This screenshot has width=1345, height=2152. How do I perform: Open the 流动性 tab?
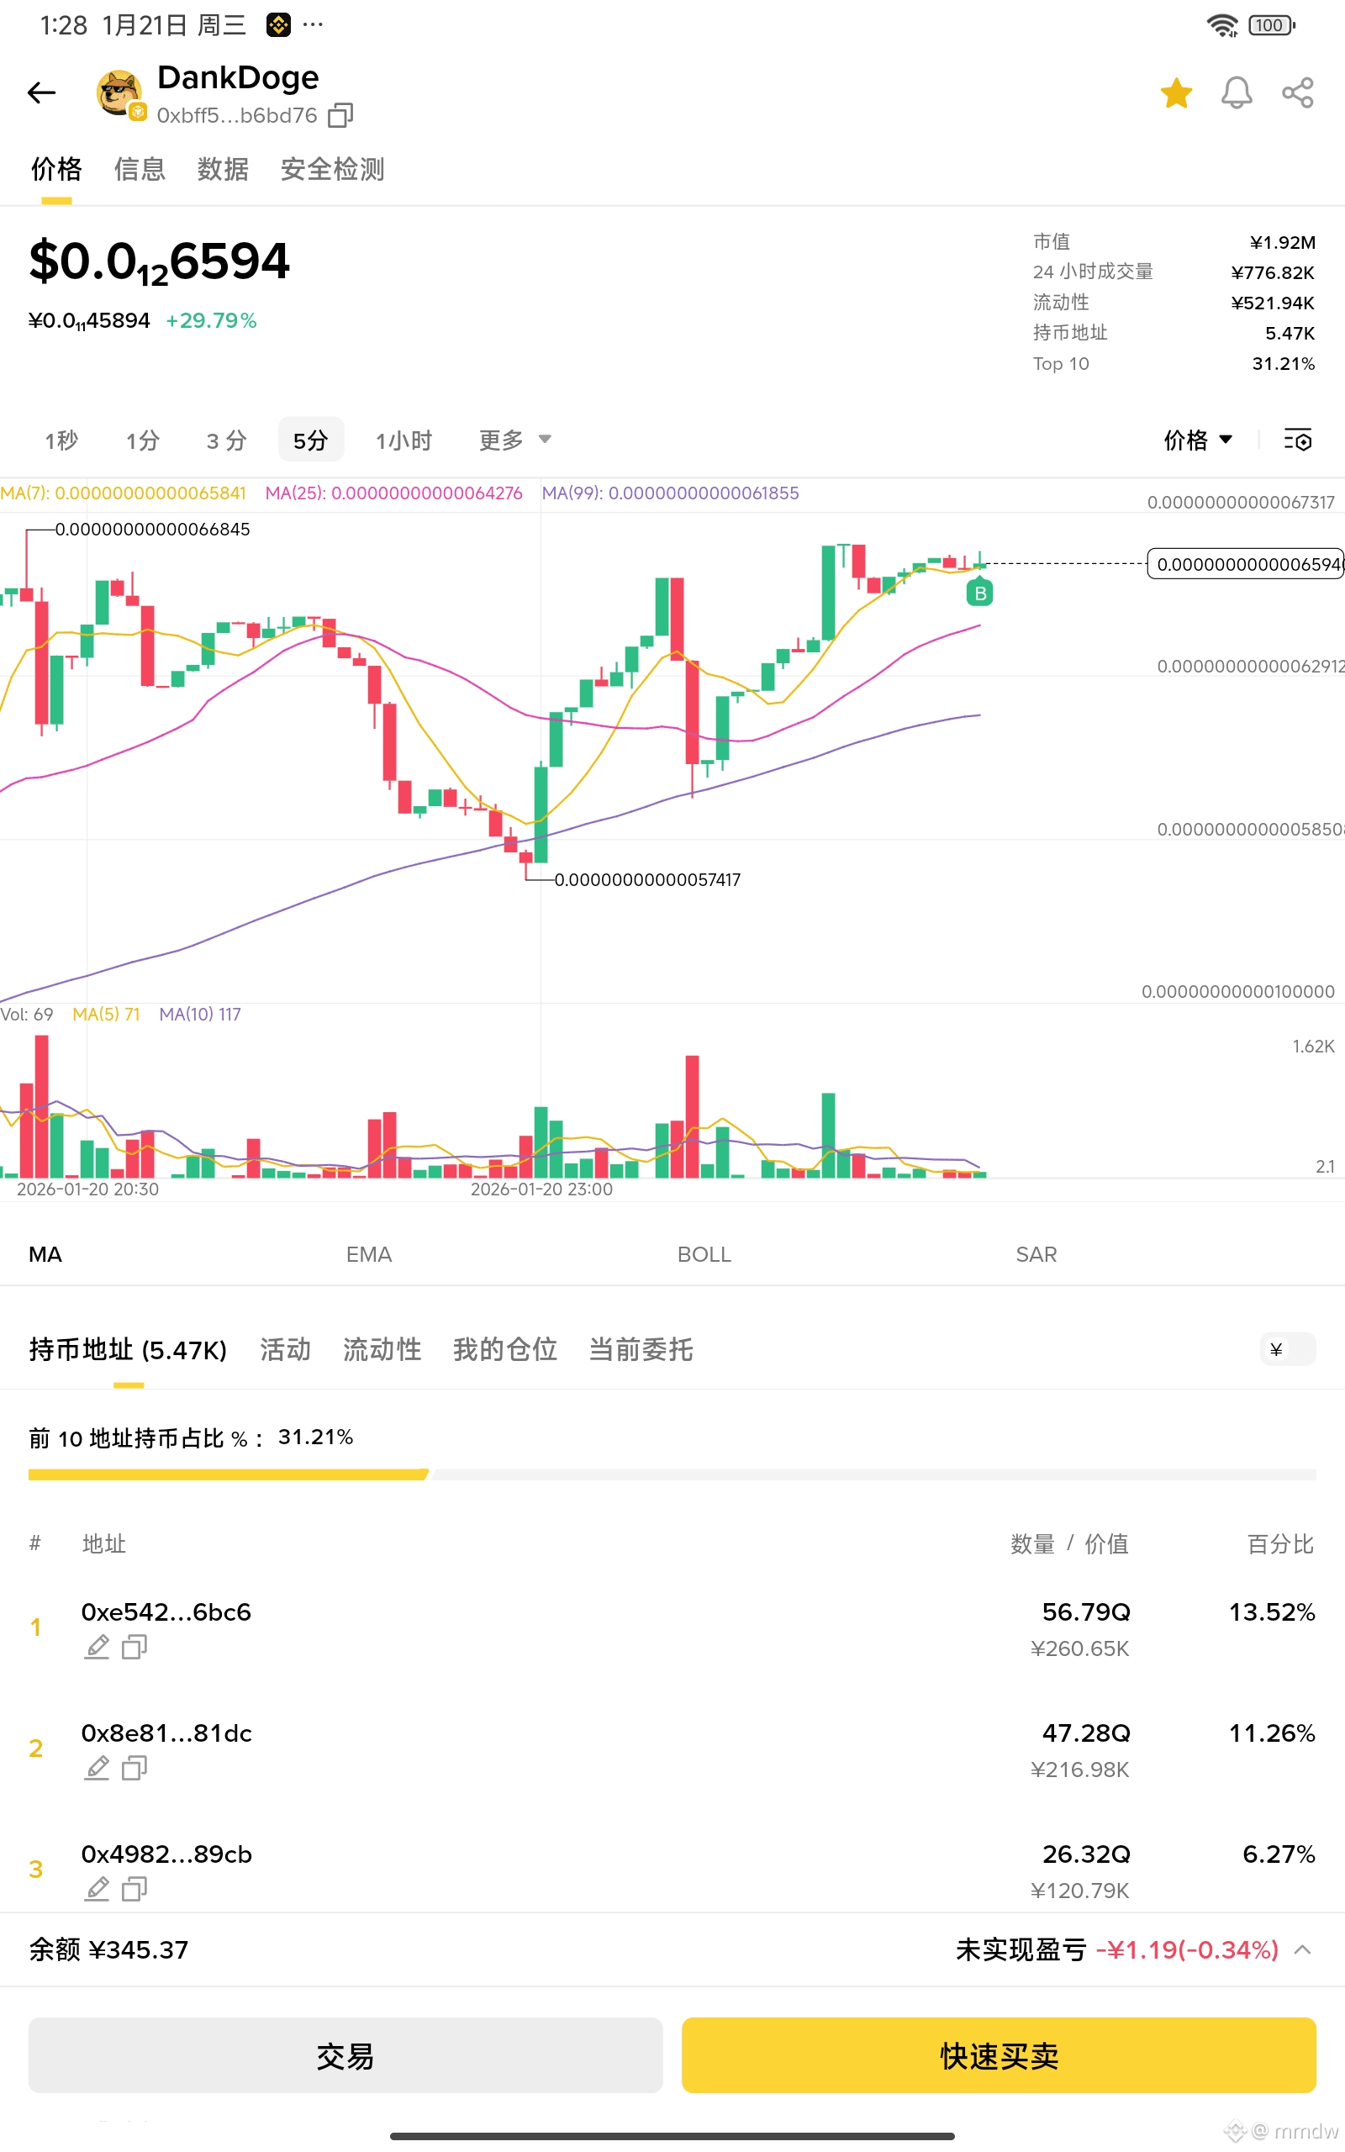coord(382,1349)
